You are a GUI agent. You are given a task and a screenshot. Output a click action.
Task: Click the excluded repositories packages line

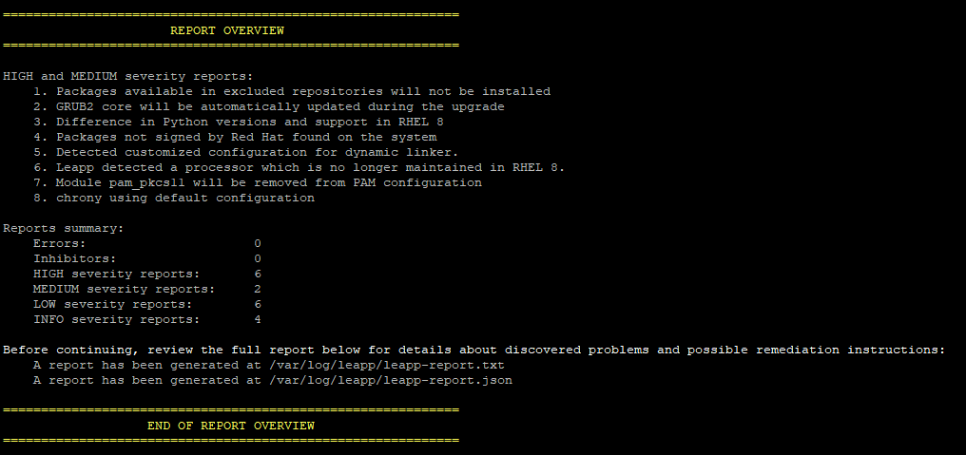click(x=291, y=91)
